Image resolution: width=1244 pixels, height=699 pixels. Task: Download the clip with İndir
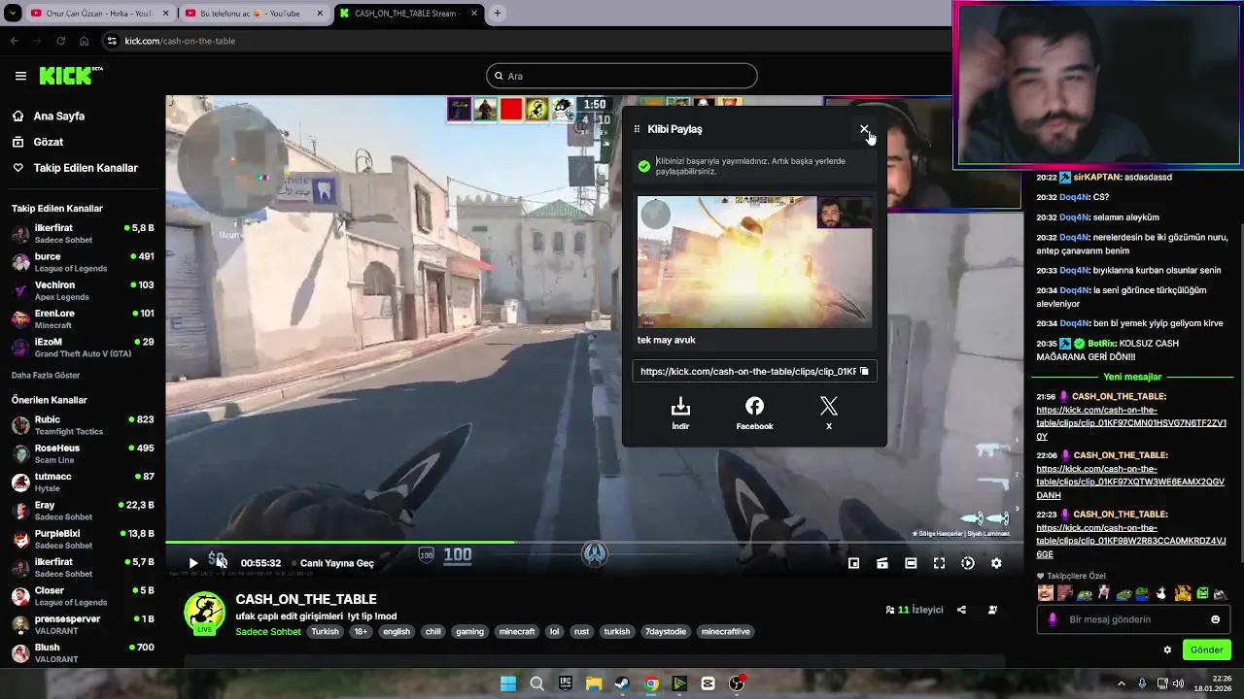680,413
